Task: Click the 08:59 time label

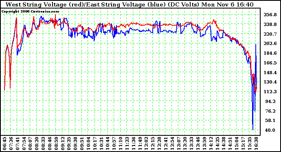Action: click(56, 143)
